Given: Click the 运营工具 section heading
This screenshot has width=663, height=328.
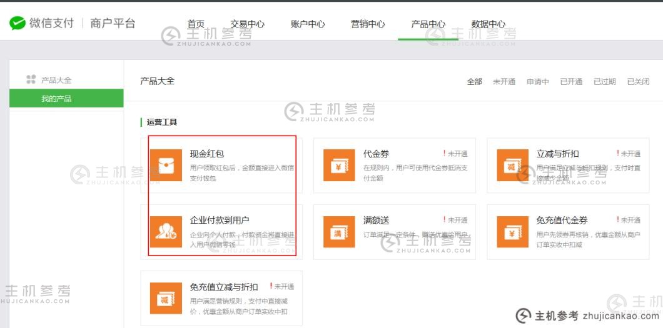Looking at the screenshot, I should click(162, 122).
